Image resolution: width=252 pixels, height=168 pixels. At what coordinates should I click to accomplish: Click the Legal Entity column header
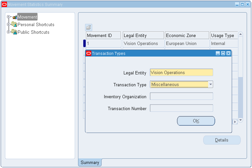pos(143,35)
